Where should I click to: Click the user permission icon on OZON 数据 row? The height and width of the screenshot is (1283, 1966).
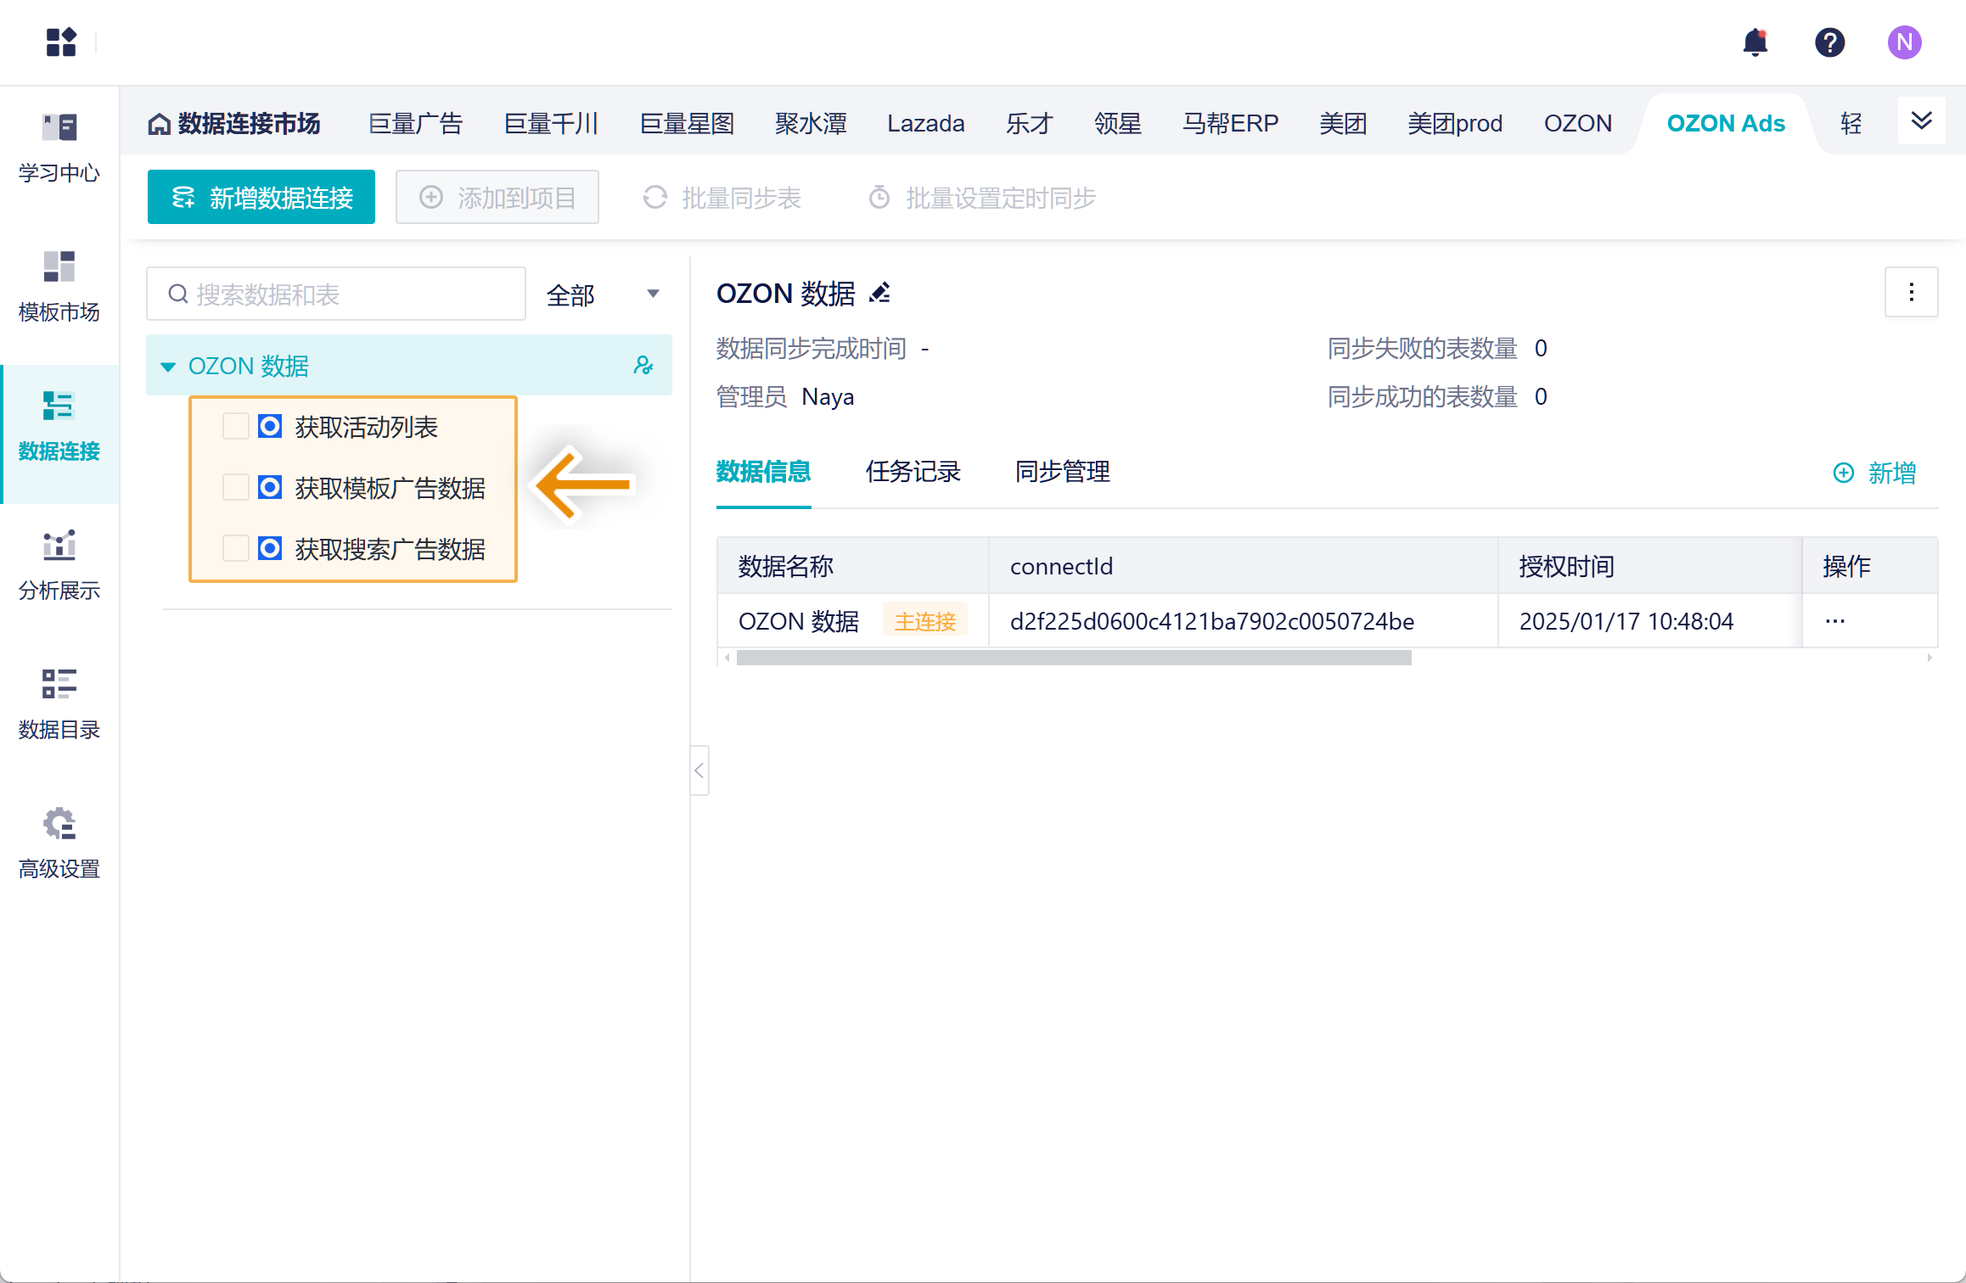pos(643,366)
